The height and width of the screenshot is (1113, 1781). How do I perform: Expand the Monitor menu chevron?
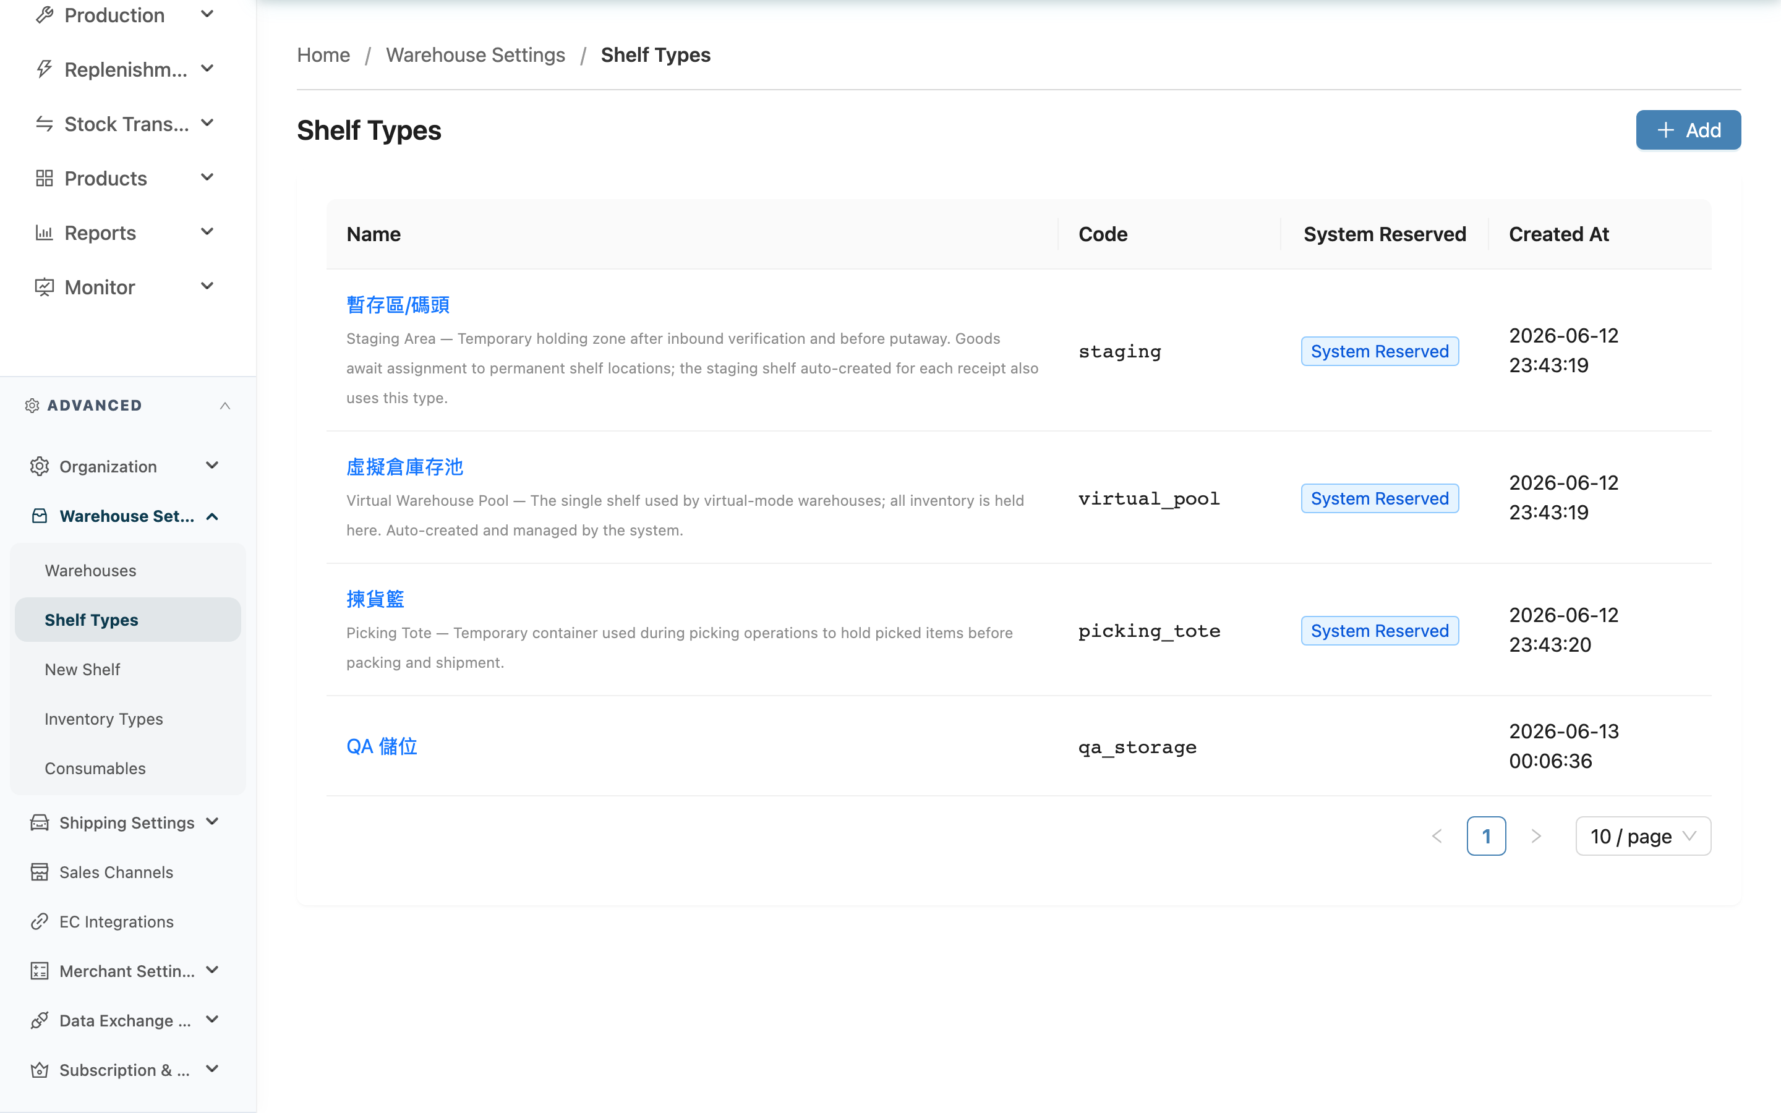[208, 286]
